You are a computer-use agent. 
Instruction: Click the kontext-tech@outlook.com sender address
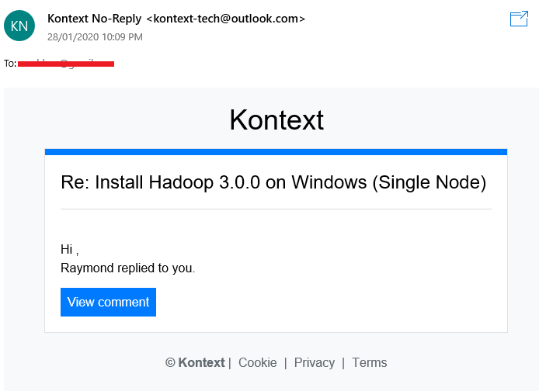tap(226, 19)
